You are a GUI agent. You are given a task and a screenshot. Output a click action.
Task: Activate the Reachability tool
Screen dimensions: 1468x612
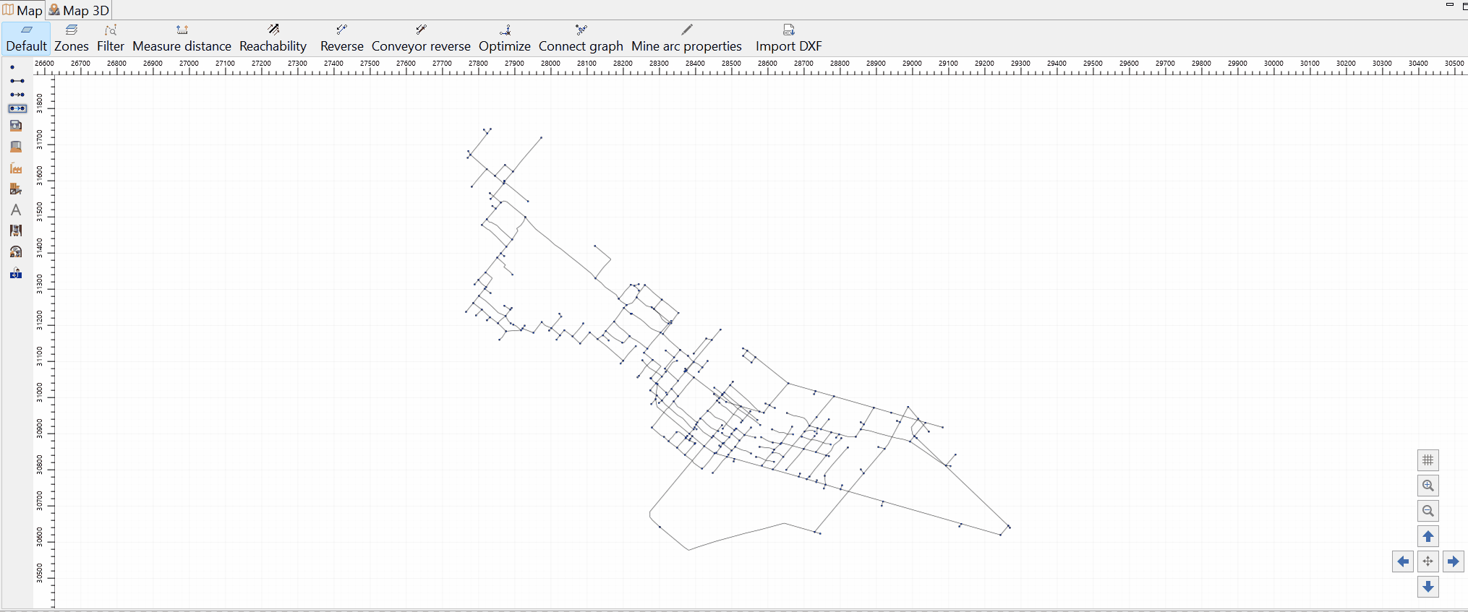[273, 38]
